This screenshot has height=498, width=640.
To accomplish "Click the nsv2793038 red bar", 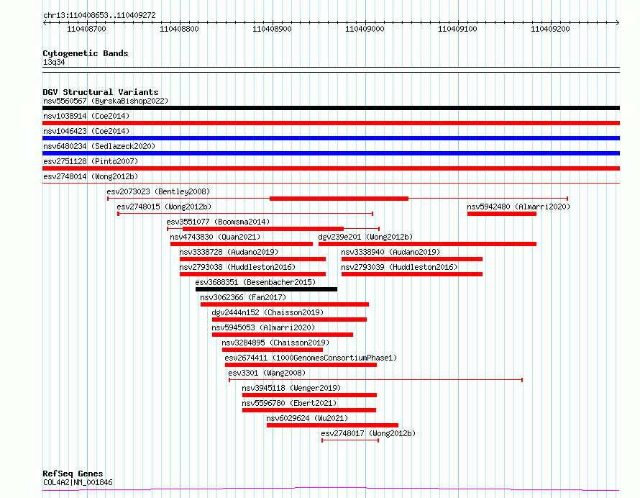I will tap(252, 274).
